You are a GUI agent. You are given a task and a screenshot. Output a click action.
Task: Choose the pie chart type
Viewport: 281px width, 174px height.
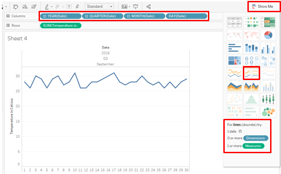[268, 35]
